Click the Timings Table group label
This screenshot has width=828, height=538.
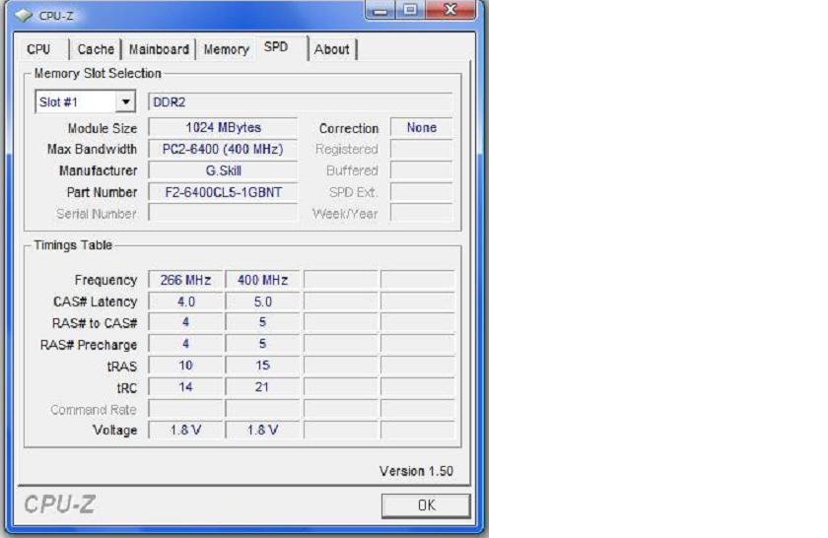pos(73,245)
